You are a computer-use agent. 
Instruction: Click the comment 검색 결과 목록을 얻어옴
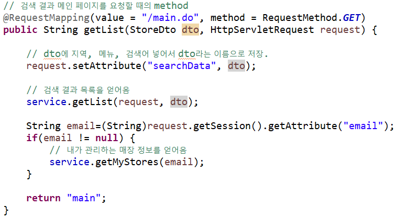click(x=78, y=90)
